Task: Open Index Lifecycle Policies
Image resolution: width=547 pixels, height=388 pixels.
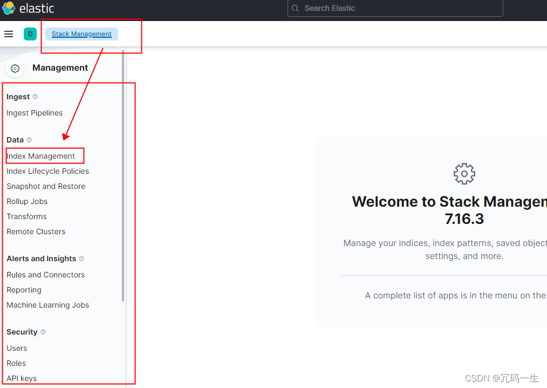Action: pyautogui.click(x=48, y=171)
